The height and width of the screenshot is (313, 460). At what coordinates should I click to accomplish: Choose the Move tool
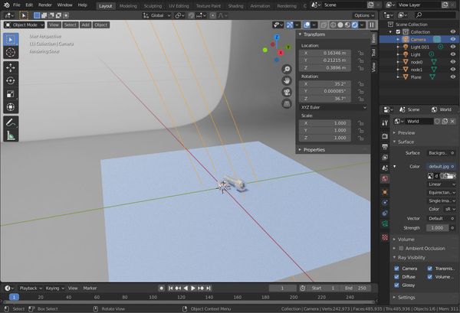pyautogui.click(x=11, y=67)
